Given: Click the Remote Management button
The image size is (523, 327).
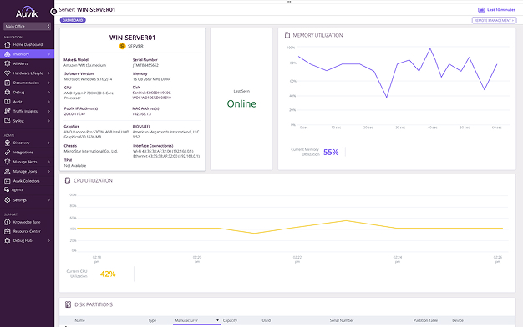Looking at the screenshot, I should 494,20.
